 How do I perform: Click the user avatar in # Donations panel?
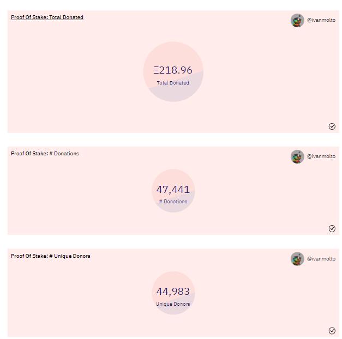pyautogui.click(x=297, y=157)
